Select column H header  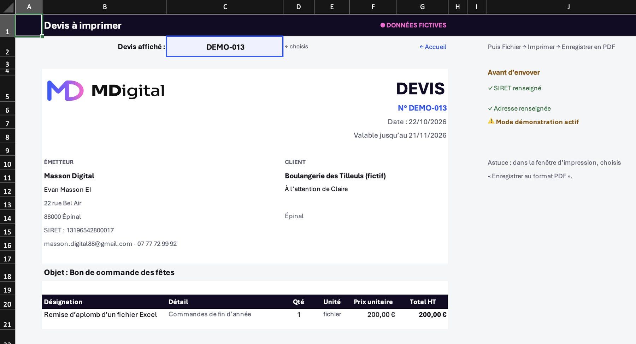tap(458, 7)
